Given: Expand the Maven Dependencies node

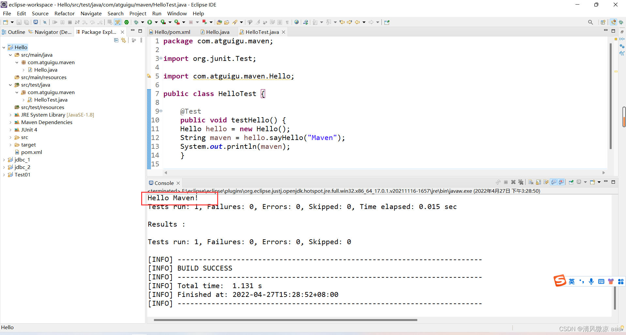Looking at the screenshot, I should click(10, 122).
